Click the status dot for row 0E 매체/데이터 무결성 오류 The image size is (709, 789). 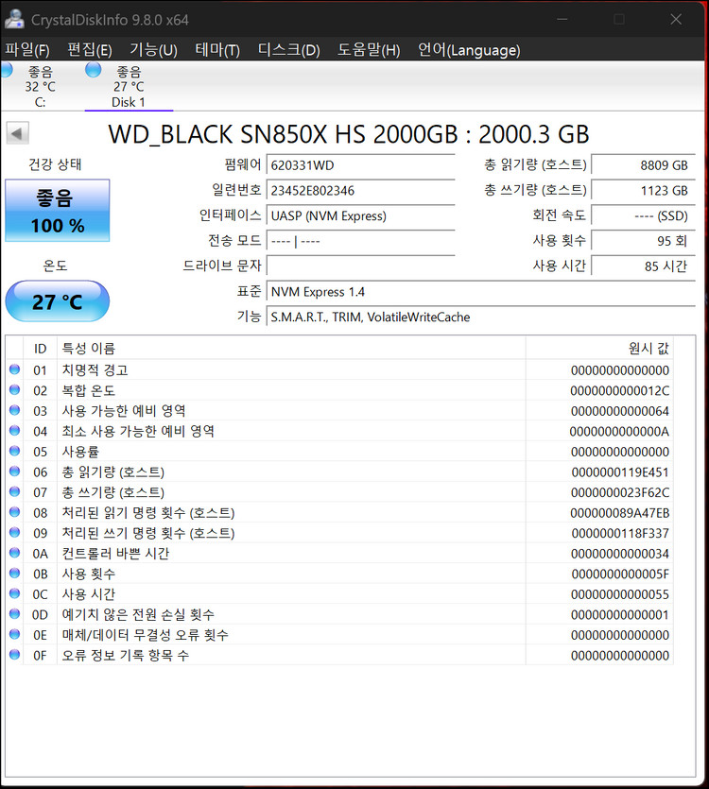click(x=14, y=634)
